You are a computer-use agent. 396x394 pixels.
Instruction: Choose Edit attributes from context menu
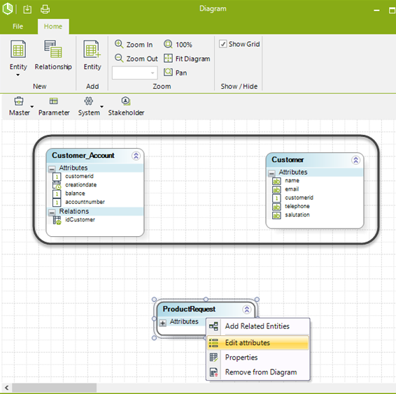point(258,342)
